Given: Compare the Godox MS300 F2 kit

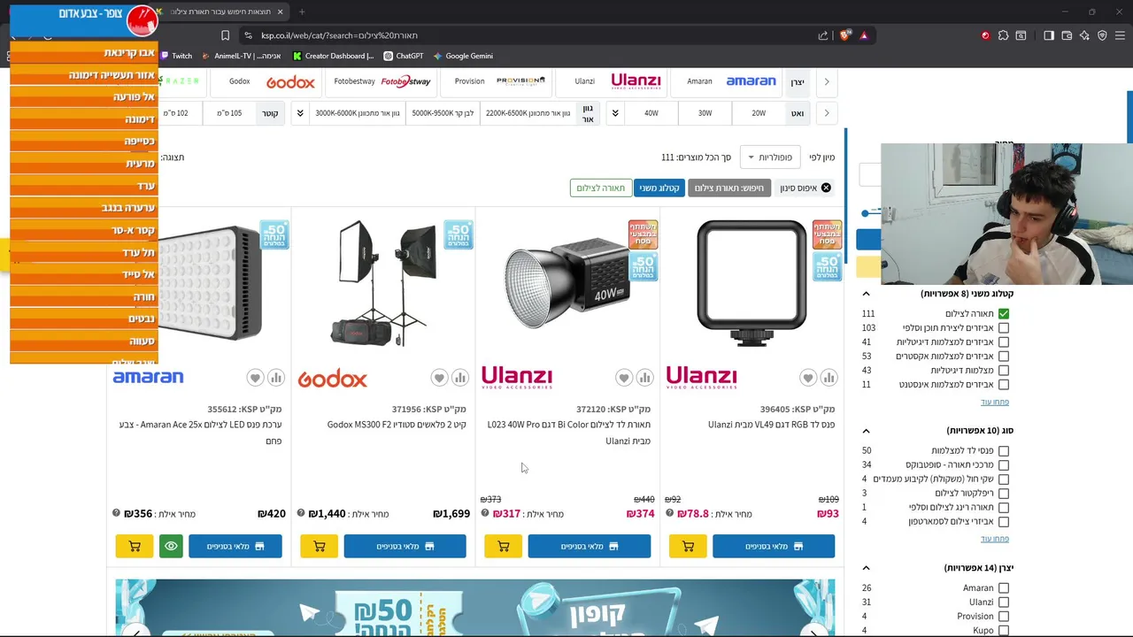Looking at the screenshot, I should (x=460, y=378).
